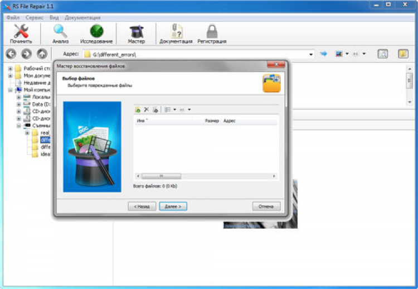418x289 pixels.
Task: Click the list view icon in wizard toolbar
Action: pyautogui.click(x=167, y=109)
